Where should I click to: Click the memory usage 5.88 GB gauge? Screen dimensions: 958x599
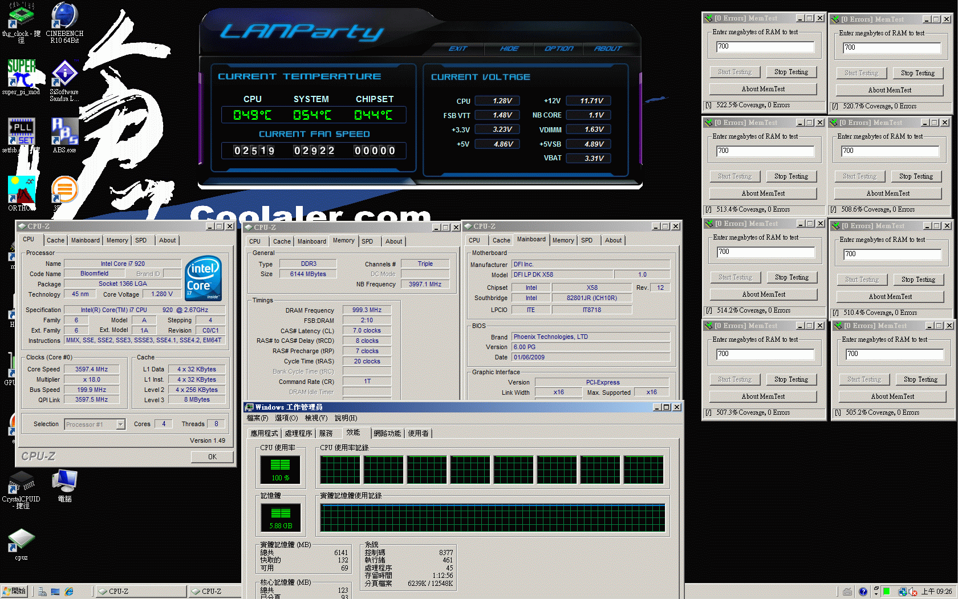click(x=281, y=518)
